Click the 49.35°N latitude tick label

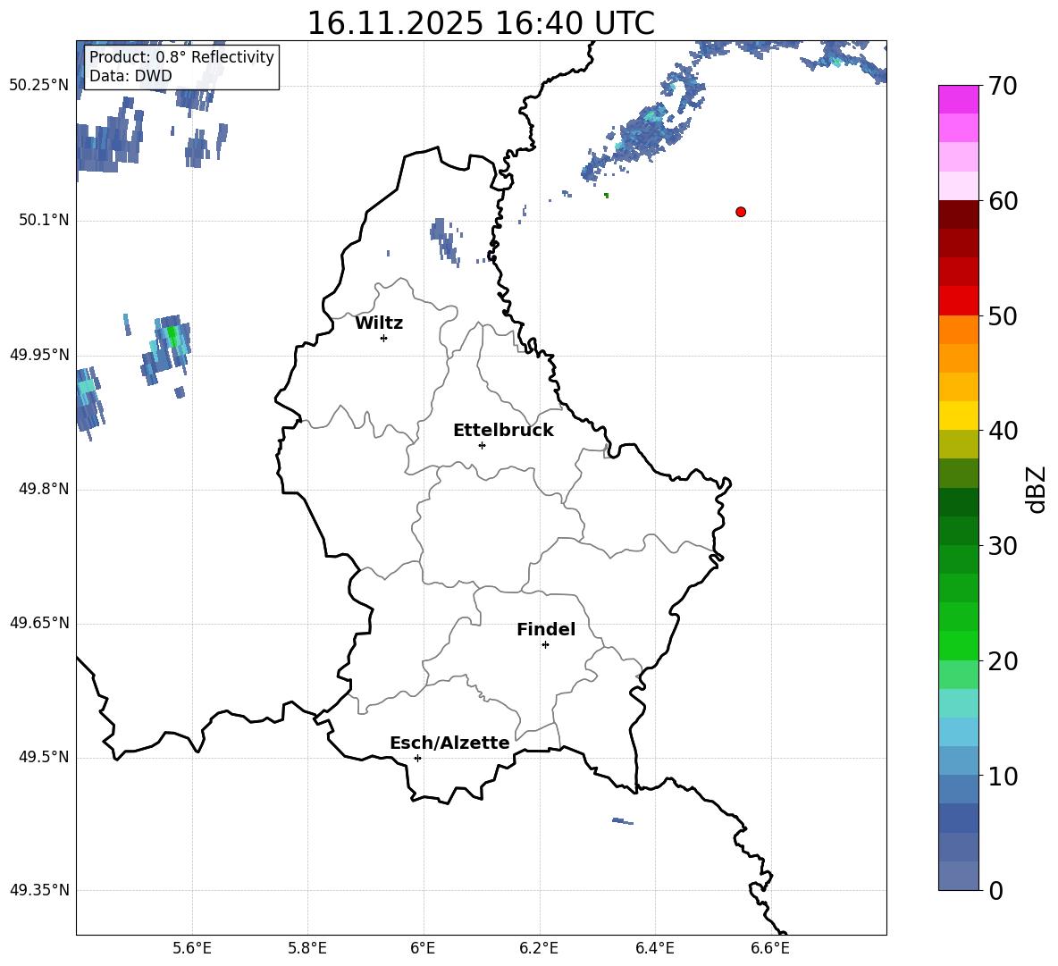click(39, 890)
